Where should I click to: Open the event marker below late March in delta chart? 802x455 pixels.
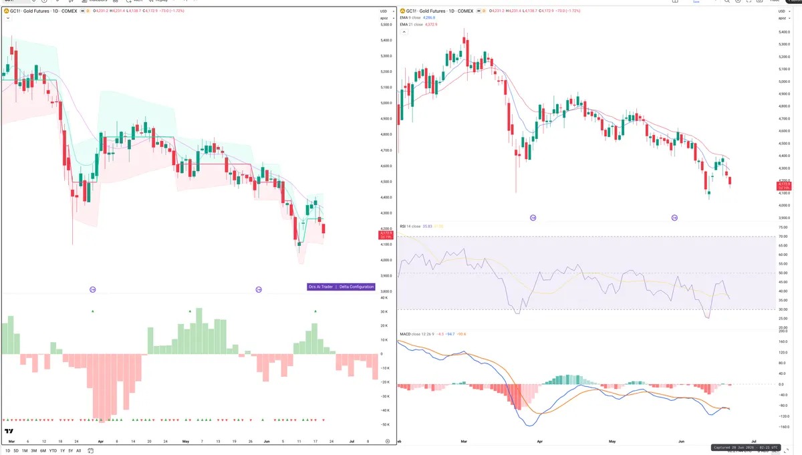93,289
